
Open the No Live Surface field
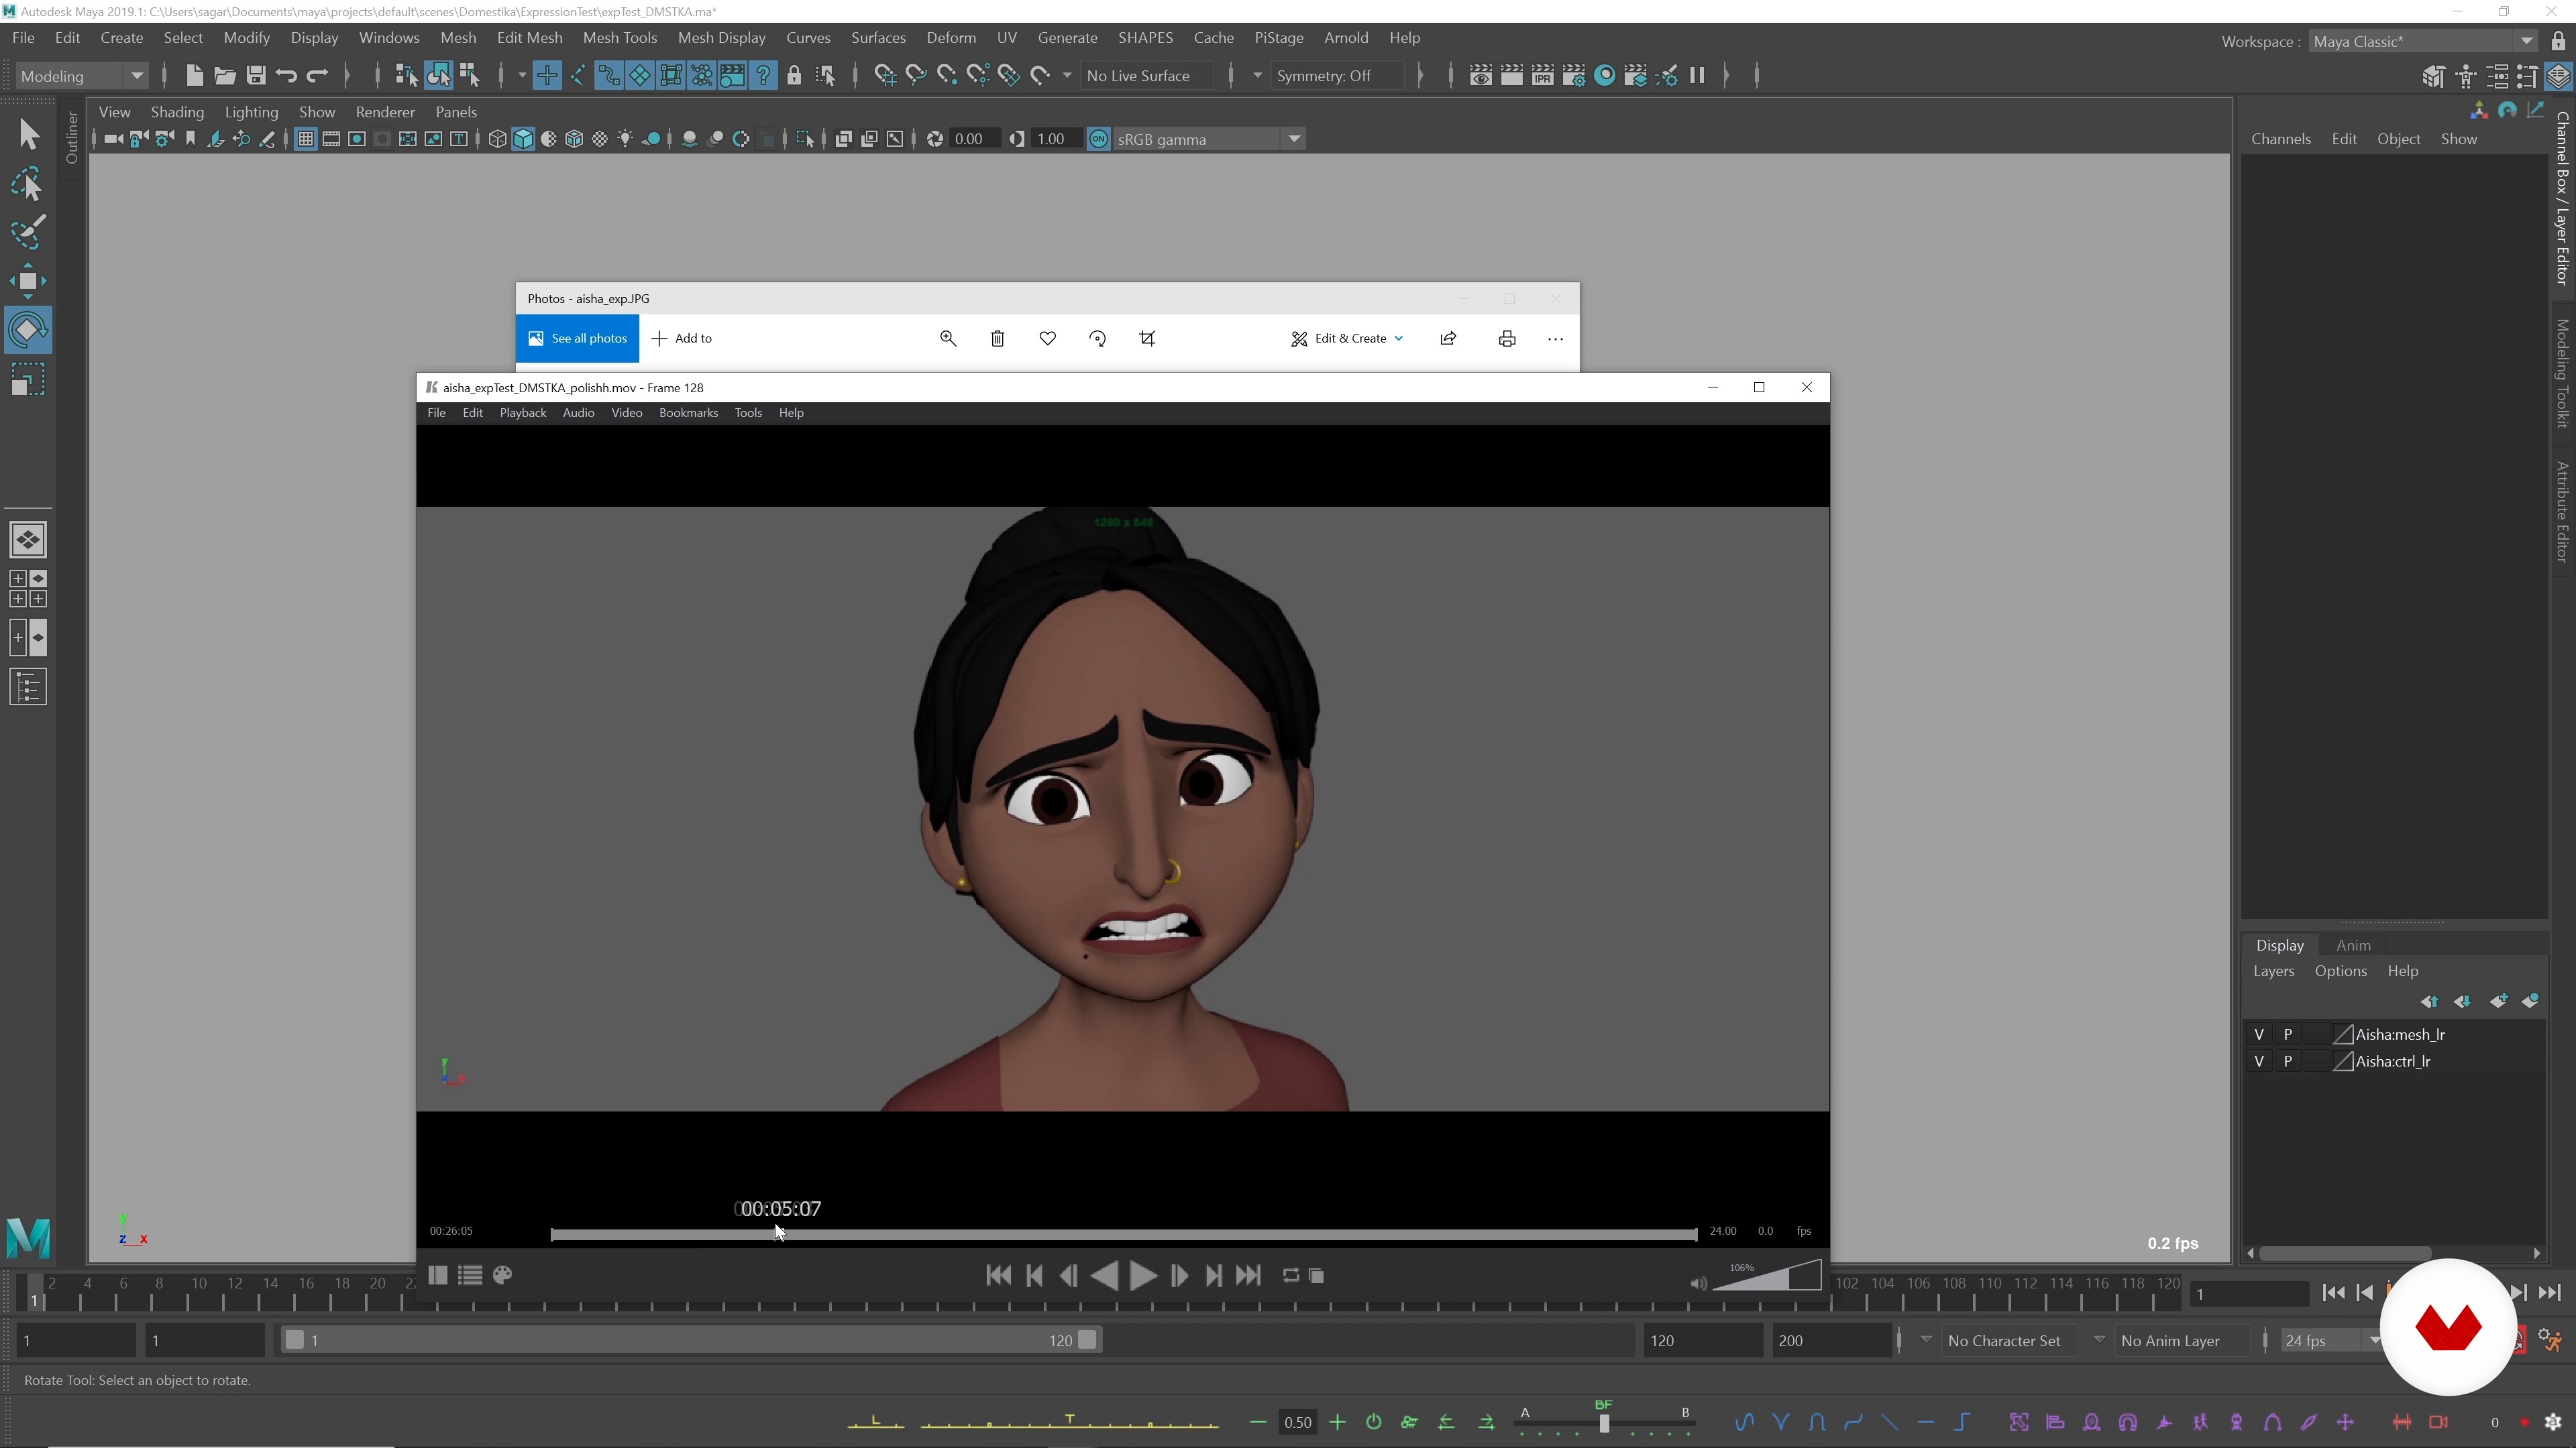click(x=1148, y=76)
